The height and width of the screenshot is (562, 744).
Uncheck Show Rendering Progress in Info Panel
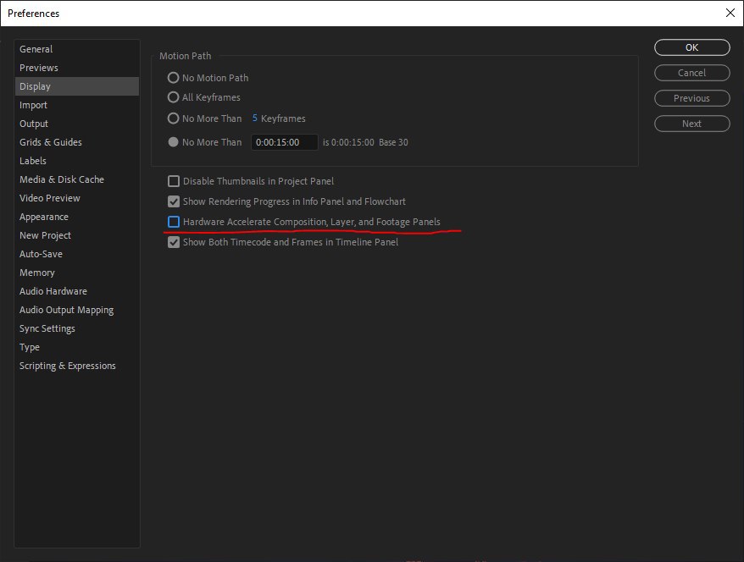[174, 201]
